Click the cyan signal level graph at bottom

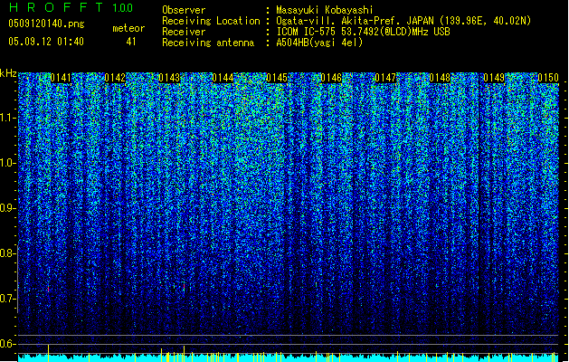pos(288,358)
